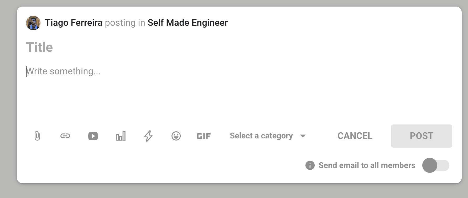This screenshot has height=198, width=468.
Task: Click the POST button
Action: click(x=422, y=136)
